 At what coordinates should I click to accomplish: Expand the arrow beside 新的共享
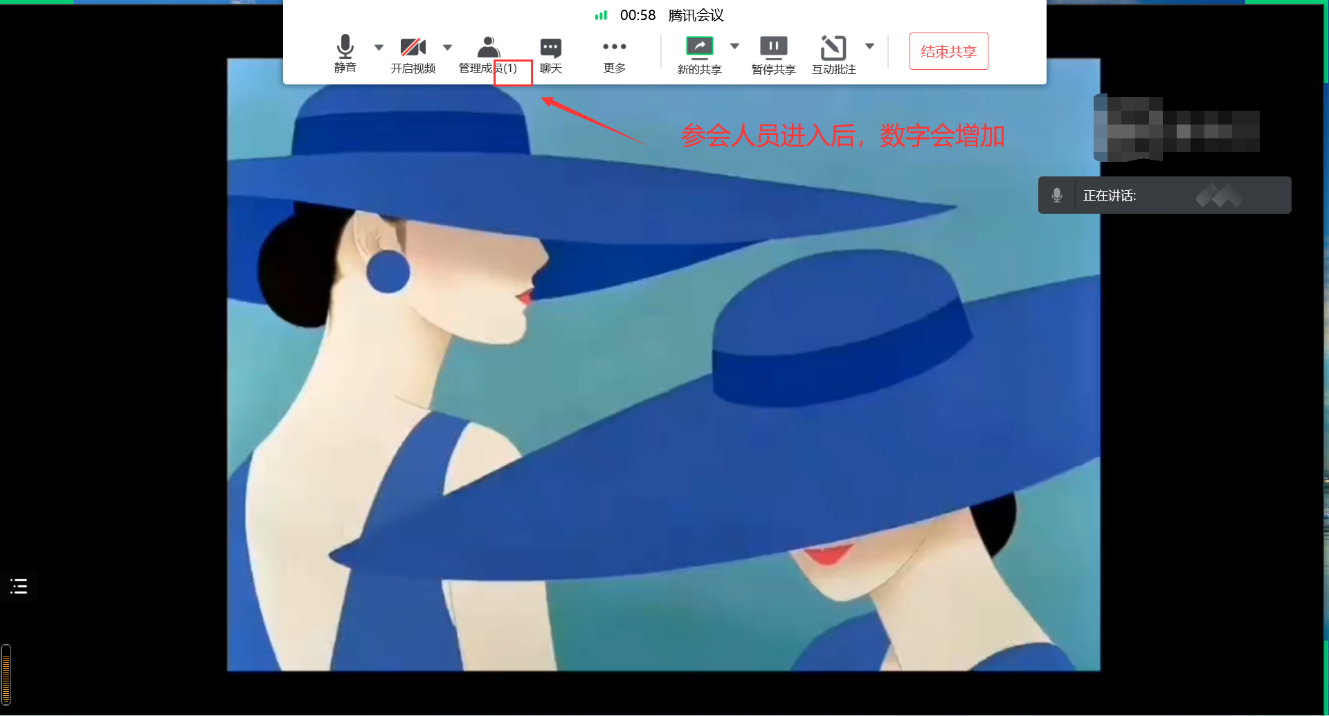[735, 46]
